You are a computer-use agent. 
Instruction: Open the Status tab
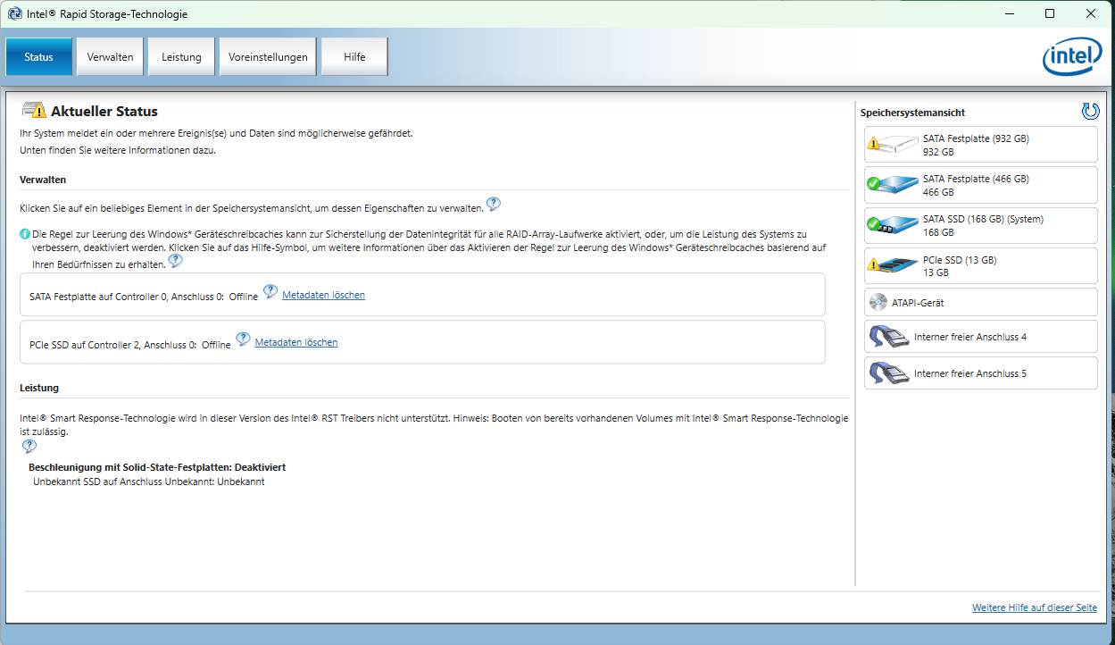click(x=38, y=57)
